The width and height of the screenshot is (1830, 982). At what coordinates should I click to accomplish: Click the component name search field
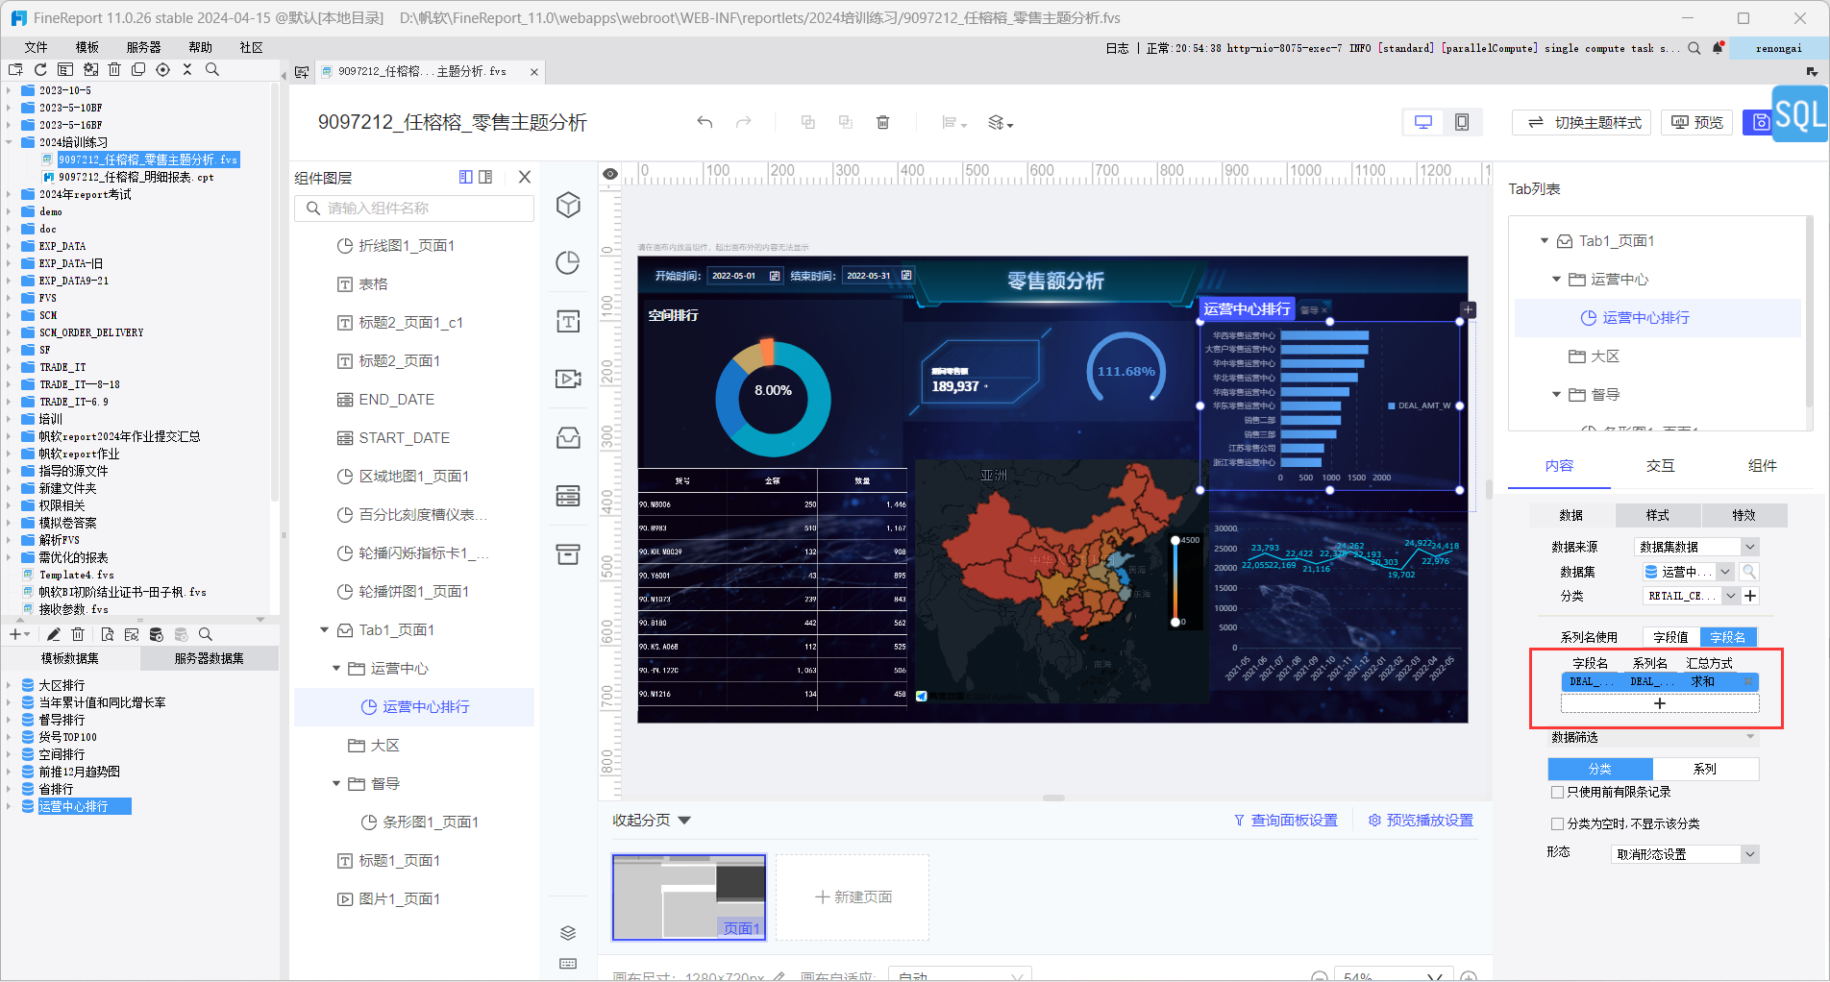pos(414,209)
